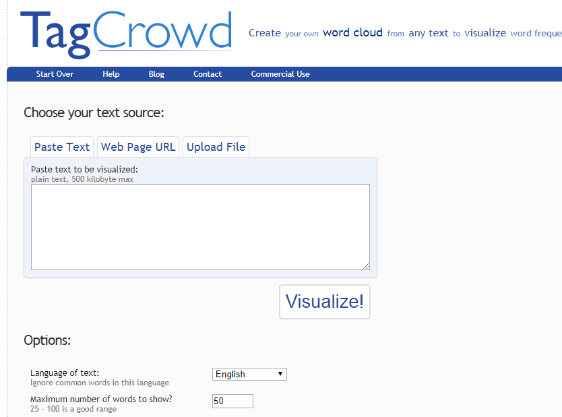Go to the Blog page
The width and height of the screenshot is (562, 417).
click(156, 74)
